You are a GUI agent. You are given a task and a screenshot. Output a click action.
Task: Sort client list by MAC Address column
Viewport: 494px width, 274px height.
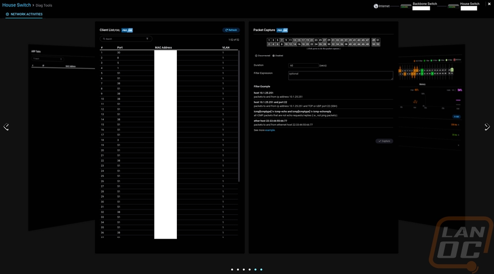pyautogui.click(x=164, y=47)
